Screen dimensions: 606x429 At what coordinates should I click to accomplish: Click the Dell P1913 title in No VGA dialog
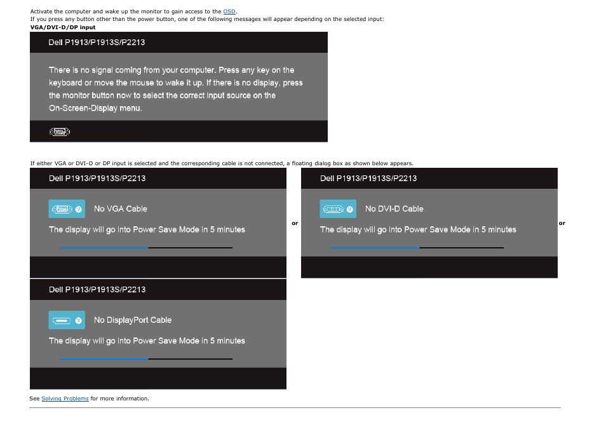97,179
